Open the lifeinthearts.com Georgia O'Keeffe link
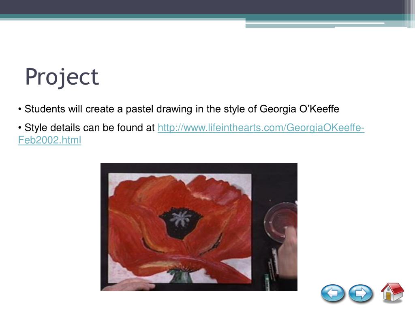Screen dimensions: 415x311 pos(261,128)
